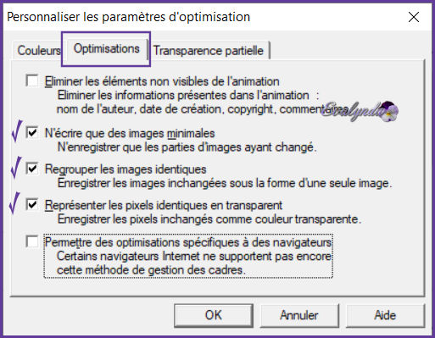
Task: Confirm settings with the OK button
Action: tap(214, 315)
